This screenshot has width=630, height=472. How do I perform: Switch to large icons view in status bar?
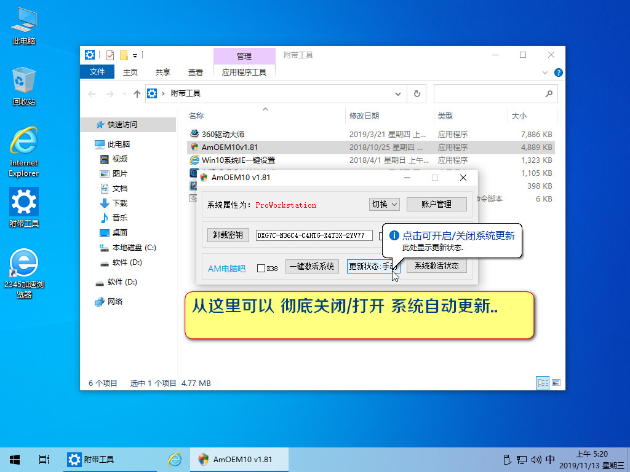[x=556, y=383]
